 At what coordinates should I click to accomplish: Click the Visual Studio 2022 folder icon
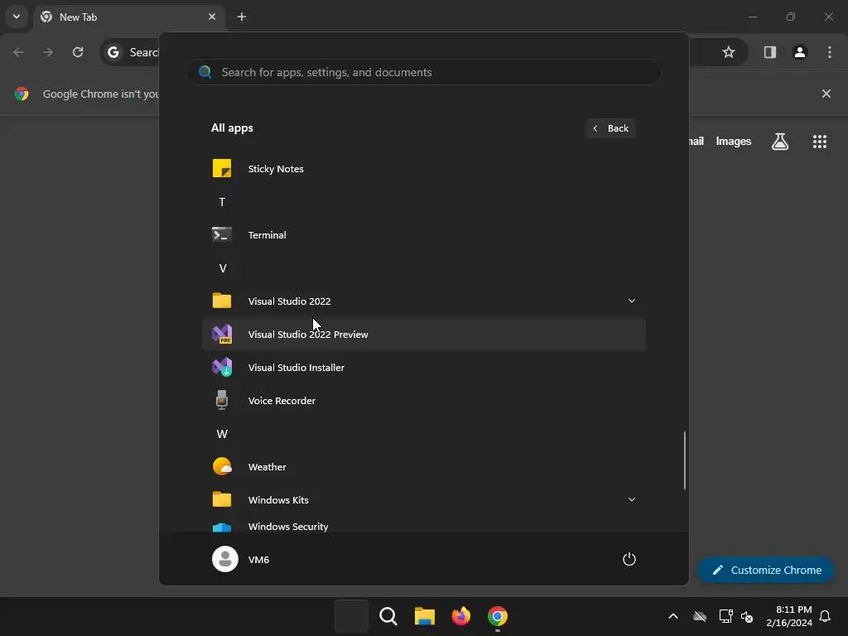222,301
